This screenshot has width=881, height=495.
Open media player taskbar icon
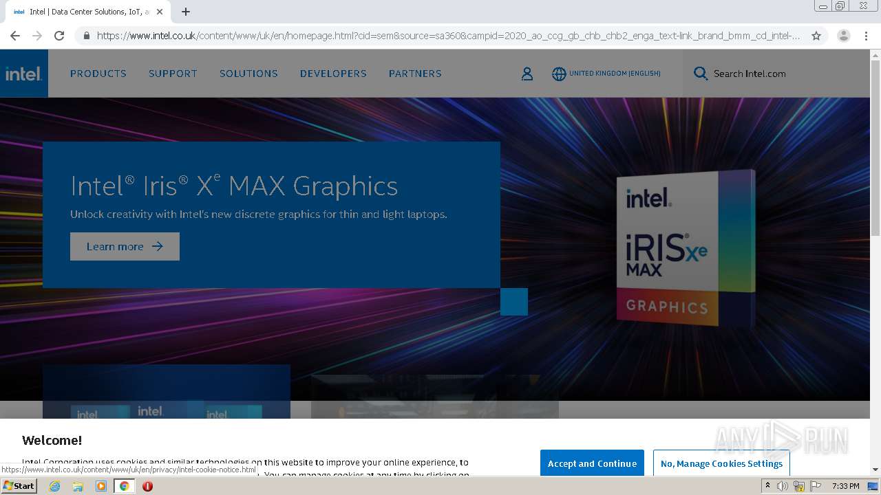tap(101, 486)
